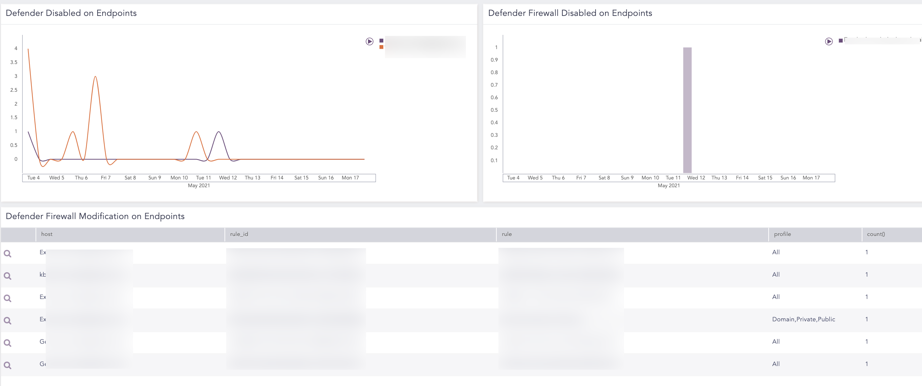The height and width of the screenshot is (386, 922).
Task: Select the Domain,Private,Public profile cell
Action: (803, 319)
